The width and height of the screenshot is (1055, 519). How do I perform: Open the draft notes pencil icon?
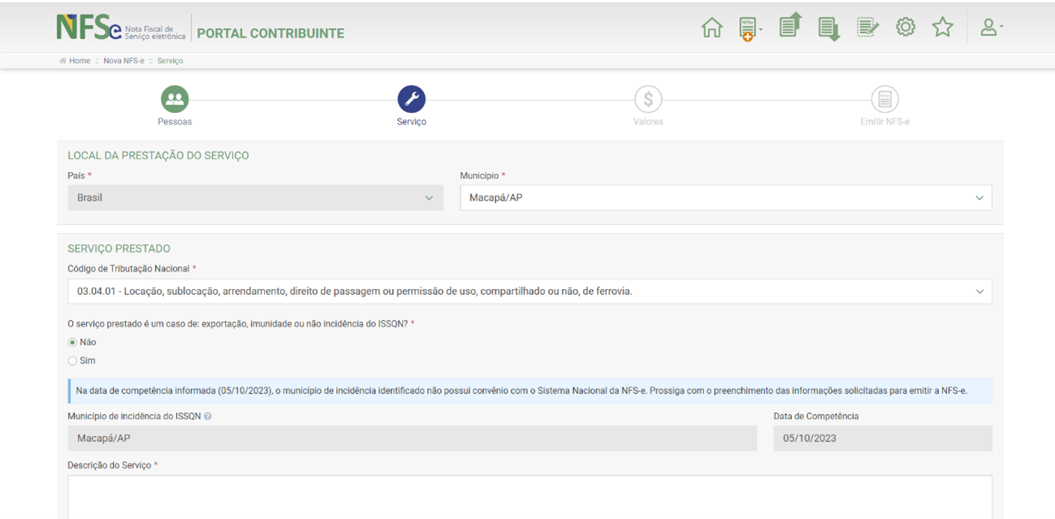click(867, 28)
